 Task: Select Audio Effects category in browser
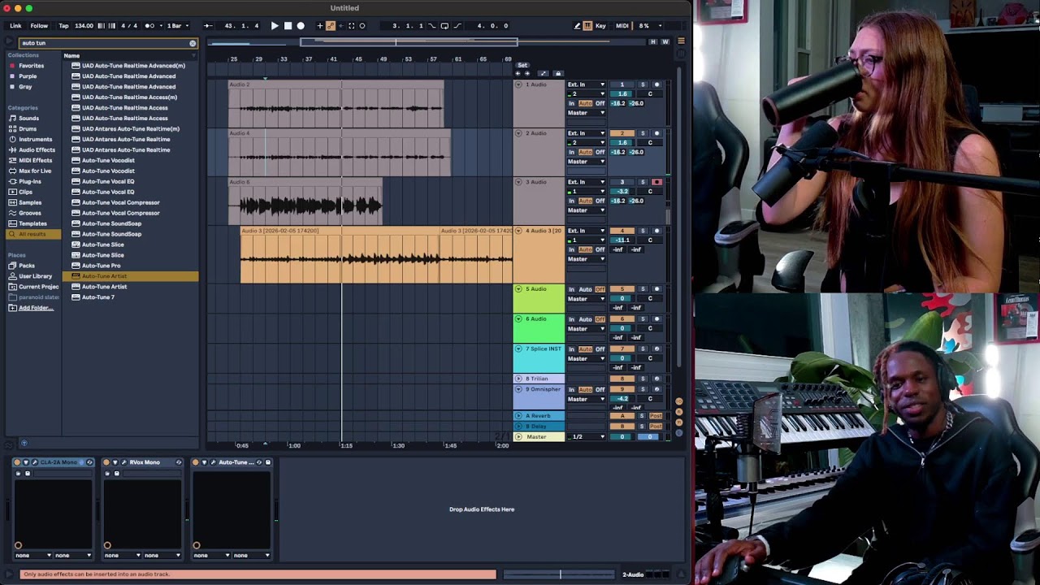coord(37,149)
